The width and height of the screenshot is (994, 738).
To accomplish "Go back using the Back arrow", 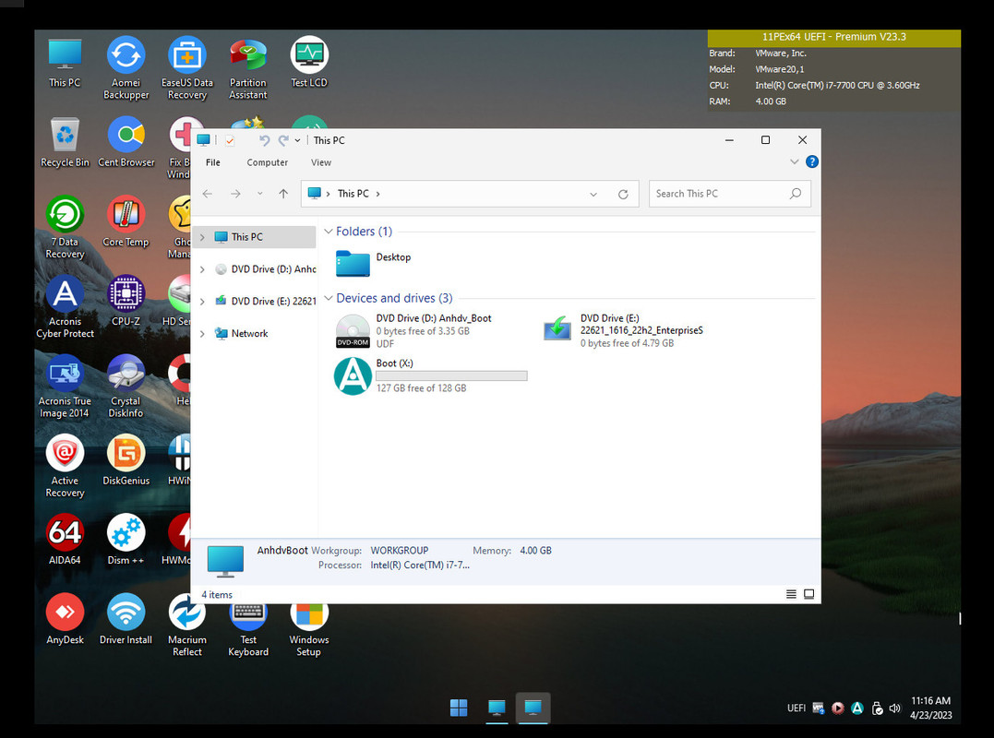I will pos(208,194).
